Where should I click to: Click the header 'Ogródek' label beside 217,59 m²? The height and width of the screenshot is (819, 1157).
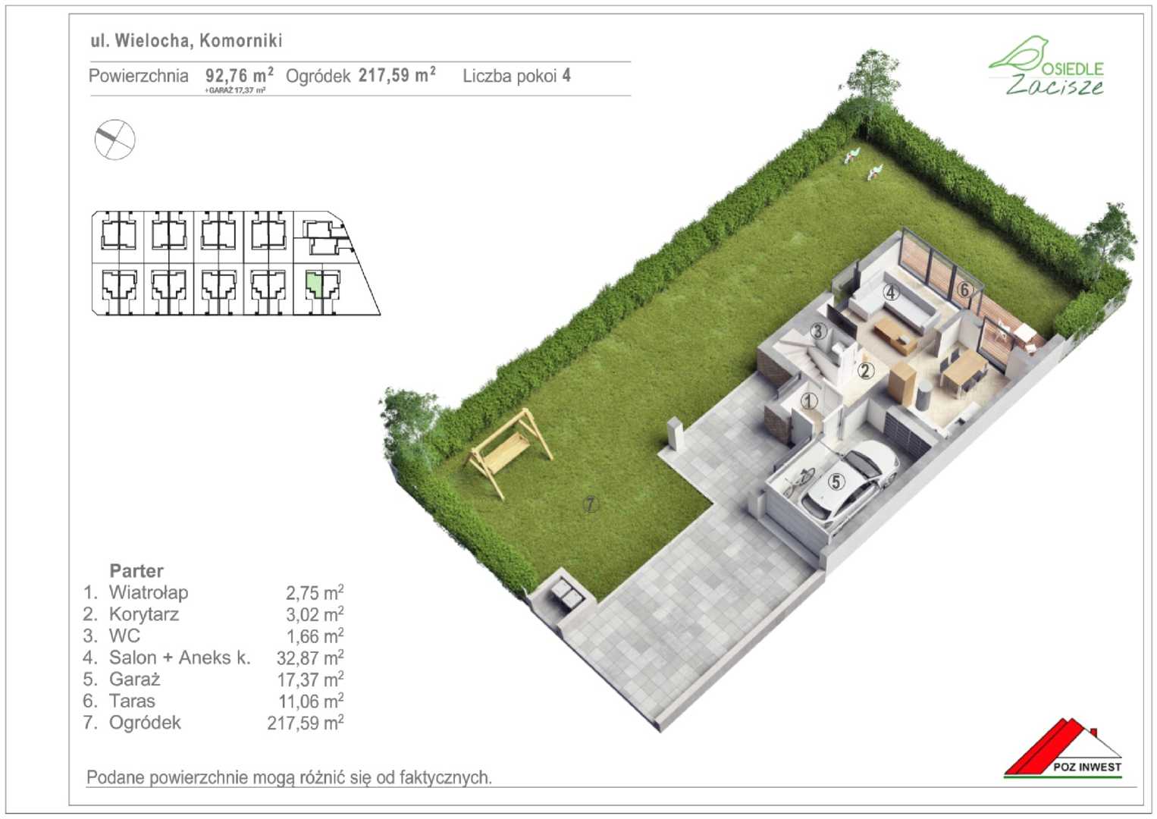(318, 76)
